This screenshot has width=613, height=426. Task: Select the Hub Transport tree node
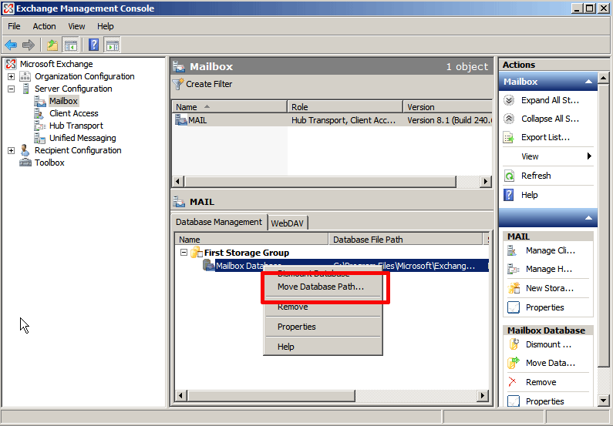tap(76, 126)
